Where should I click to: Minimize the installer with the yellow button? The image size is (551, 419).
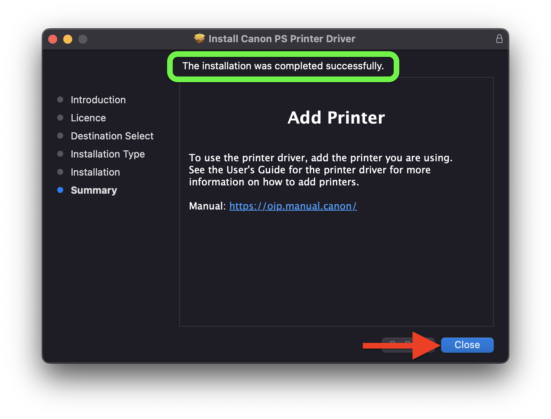pyautogui.click(x=68, y=39)
